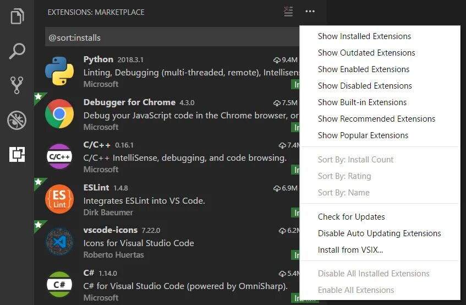Open the Explorer view in activity bar
Viewport: 466px width, 305px height.
pyautogui.click(x=18, y=16)
